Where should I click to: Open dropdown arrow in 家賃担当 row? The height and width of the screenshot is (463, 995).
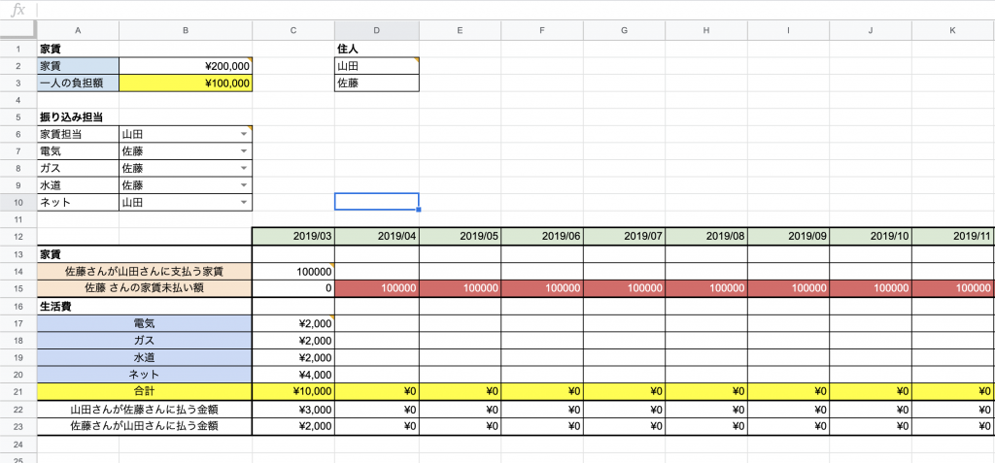tap(244, 135)
